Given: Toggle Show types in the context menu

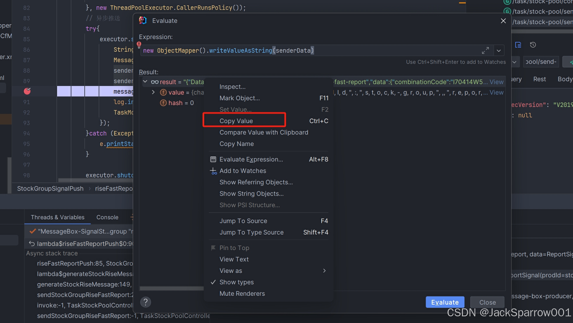Looking at the screenshot, I should point(237,282).
